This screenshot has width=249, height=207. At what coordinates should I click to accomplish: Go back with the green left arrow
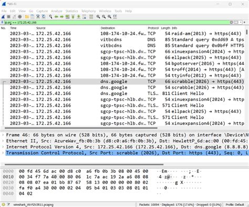click(56, 17)
